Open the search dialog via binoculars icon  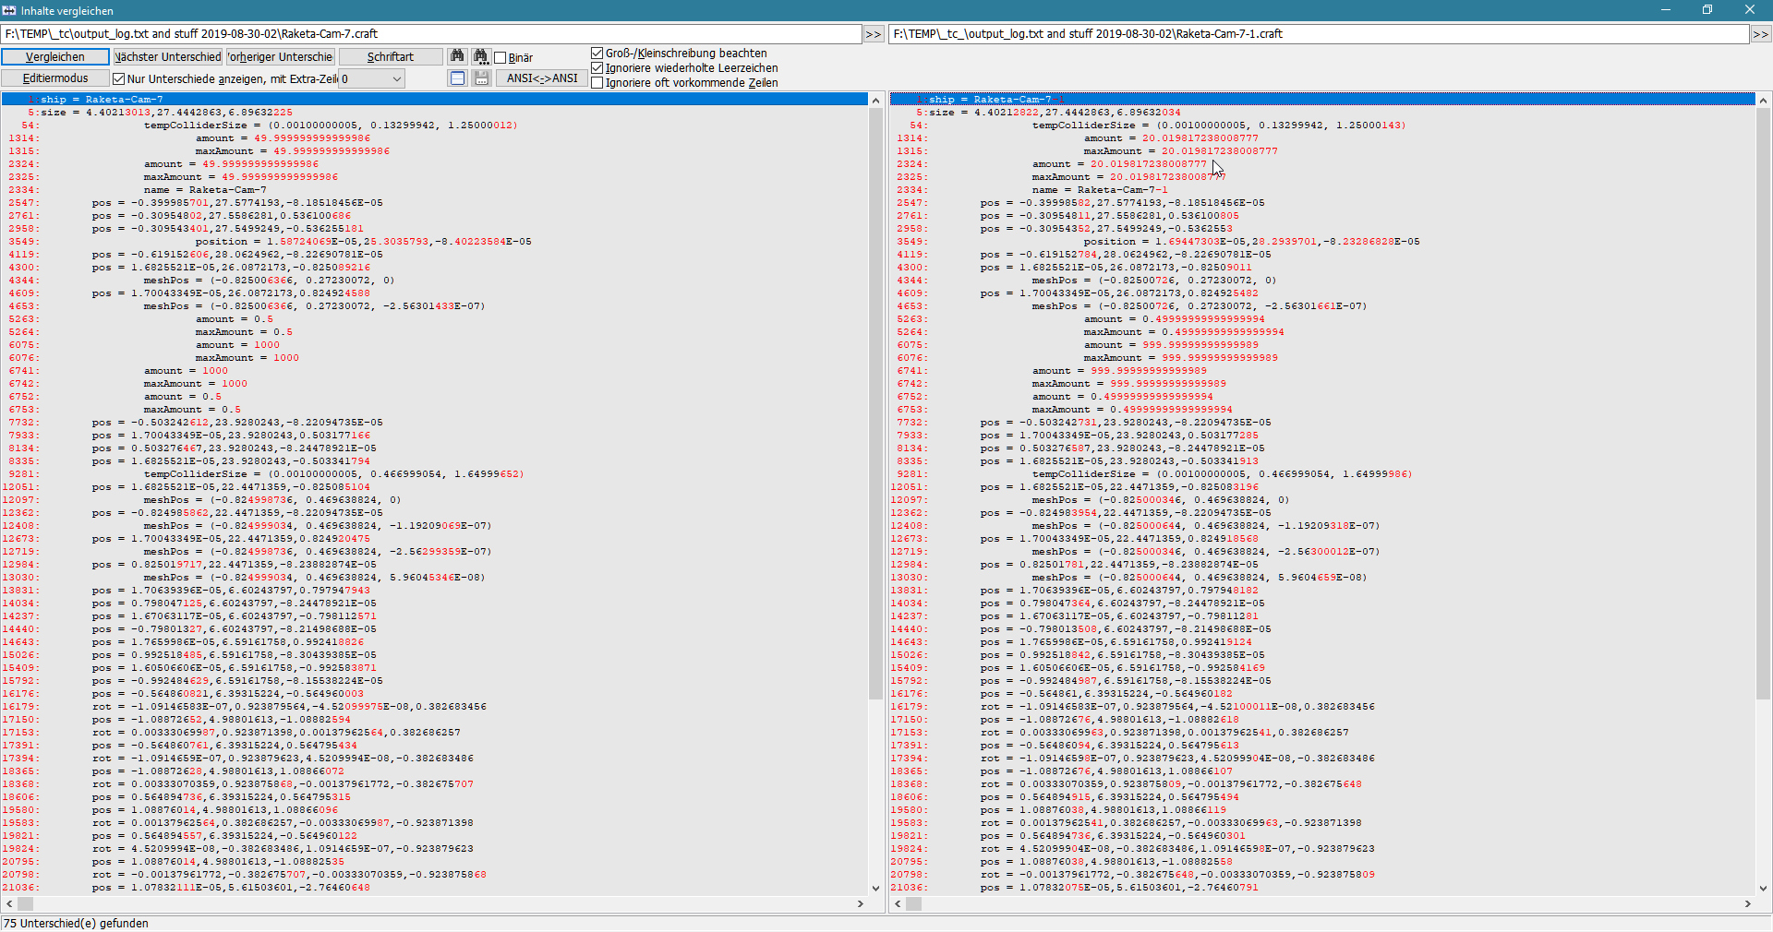(x=457, y=56)
